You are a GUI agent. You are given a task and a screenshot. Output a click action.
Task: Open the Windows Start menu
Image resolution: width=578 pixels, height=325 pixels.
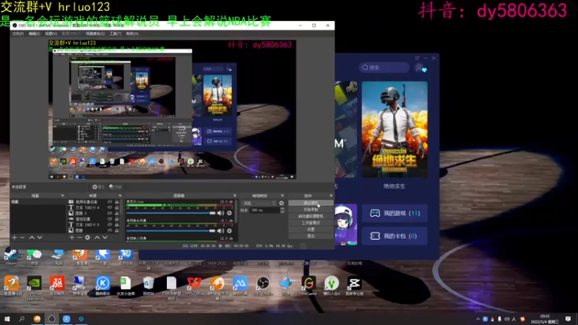7,319
